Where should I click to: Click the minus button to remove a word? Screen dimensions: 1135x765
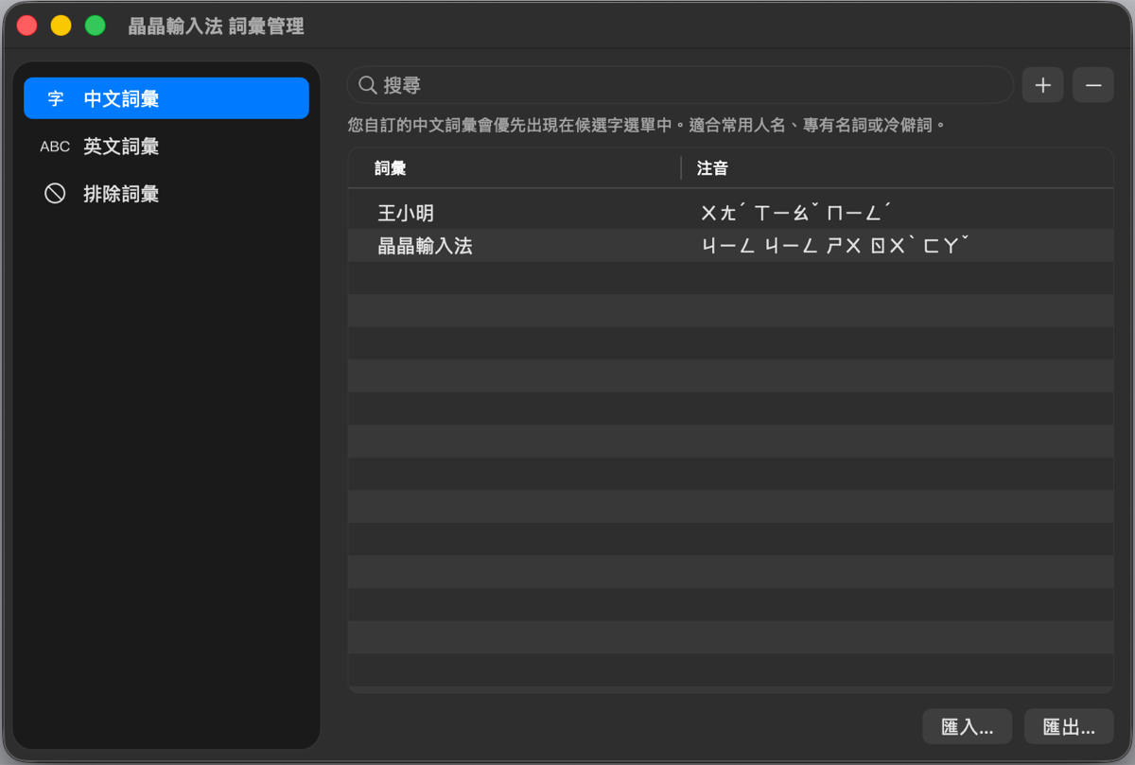[1093, 85]
